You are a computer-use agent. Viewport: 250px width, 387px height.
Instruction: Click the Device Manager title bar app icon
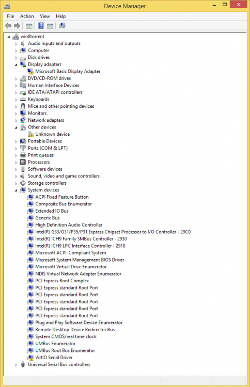(x=7, y=6)
